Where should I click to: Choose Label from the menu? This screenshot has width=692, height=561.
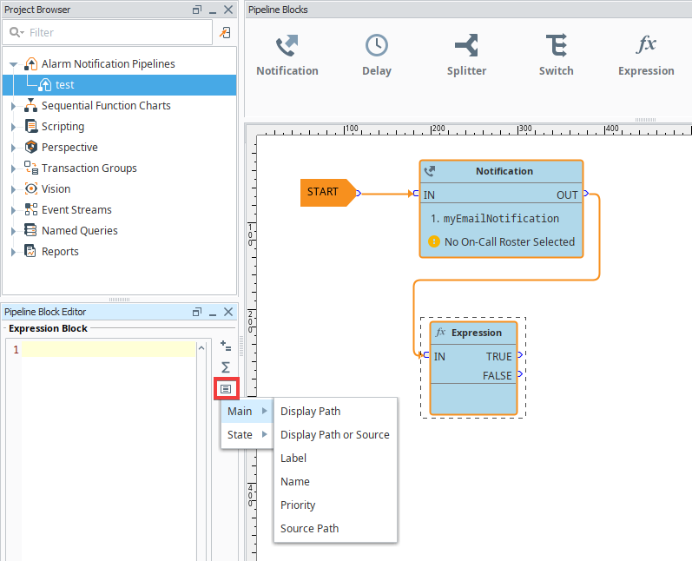pyautogui.click(x=335, y=459)
